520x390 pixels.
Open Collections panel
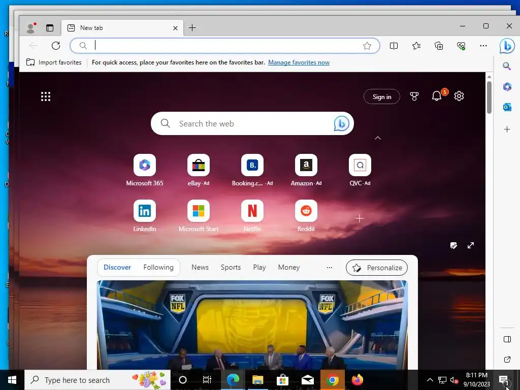coord(439,46)
